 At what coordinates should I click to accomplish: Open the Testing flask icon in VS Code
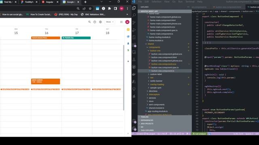pos(134,60)
